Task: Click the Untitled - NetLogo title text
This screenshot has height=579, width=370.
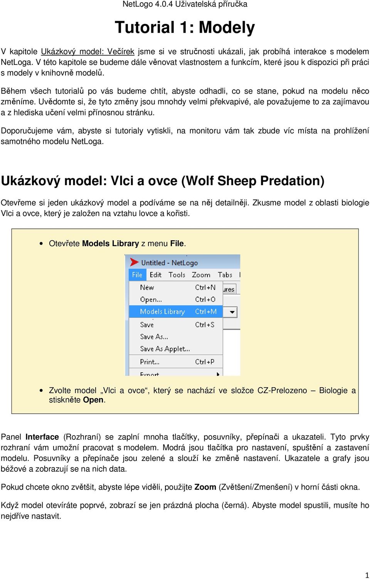Action: pos(170,263)
